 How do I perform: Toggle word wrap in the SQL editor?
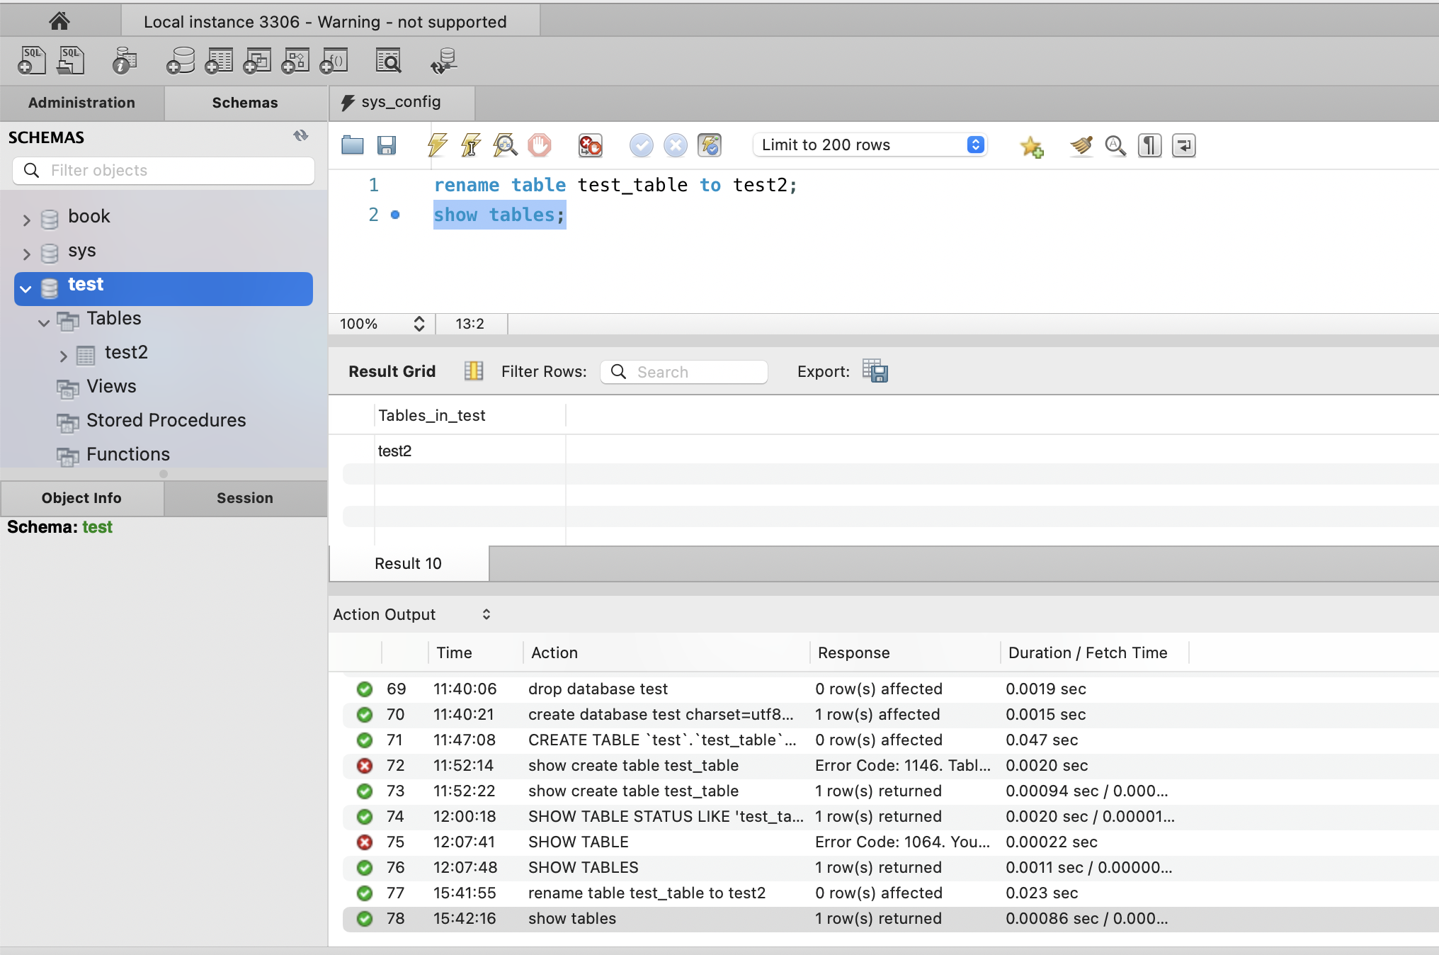pos(1183,145)
